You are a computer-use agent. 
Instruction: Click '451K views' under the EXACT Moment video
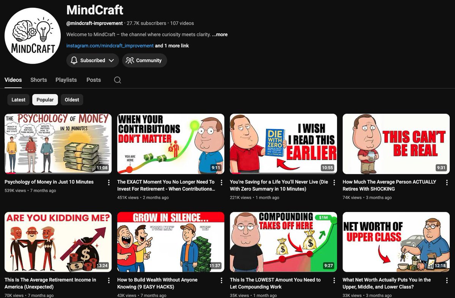128,198
